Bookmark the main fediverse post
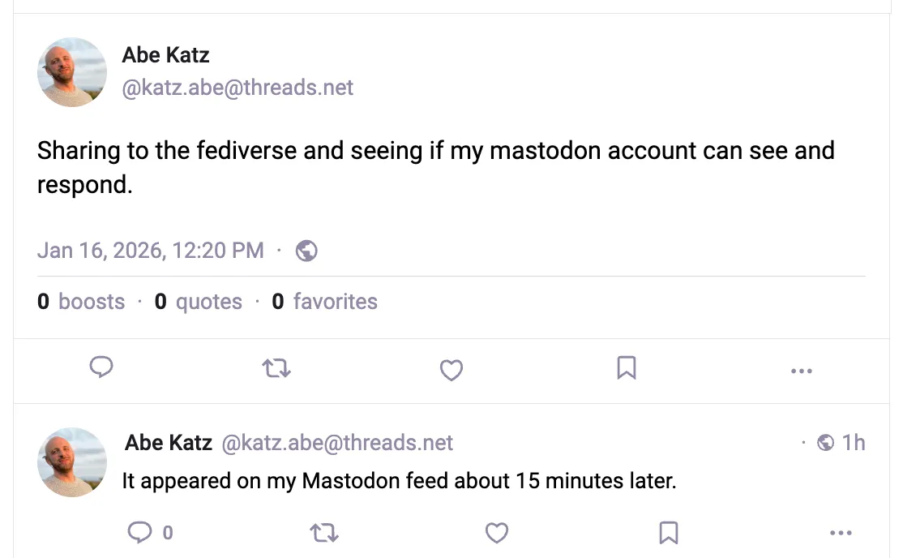This screenshot has width=903, height=558. [626, 369]
